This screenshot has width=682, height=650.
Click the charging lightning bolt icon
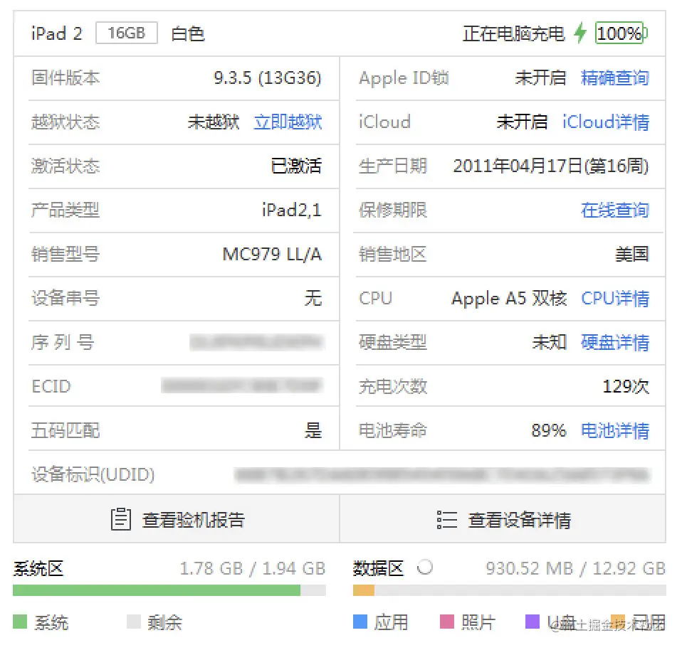click(x=581, y=32)
